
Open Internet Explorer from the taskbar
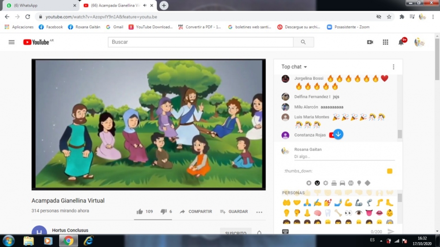click(x=89, y=240)
